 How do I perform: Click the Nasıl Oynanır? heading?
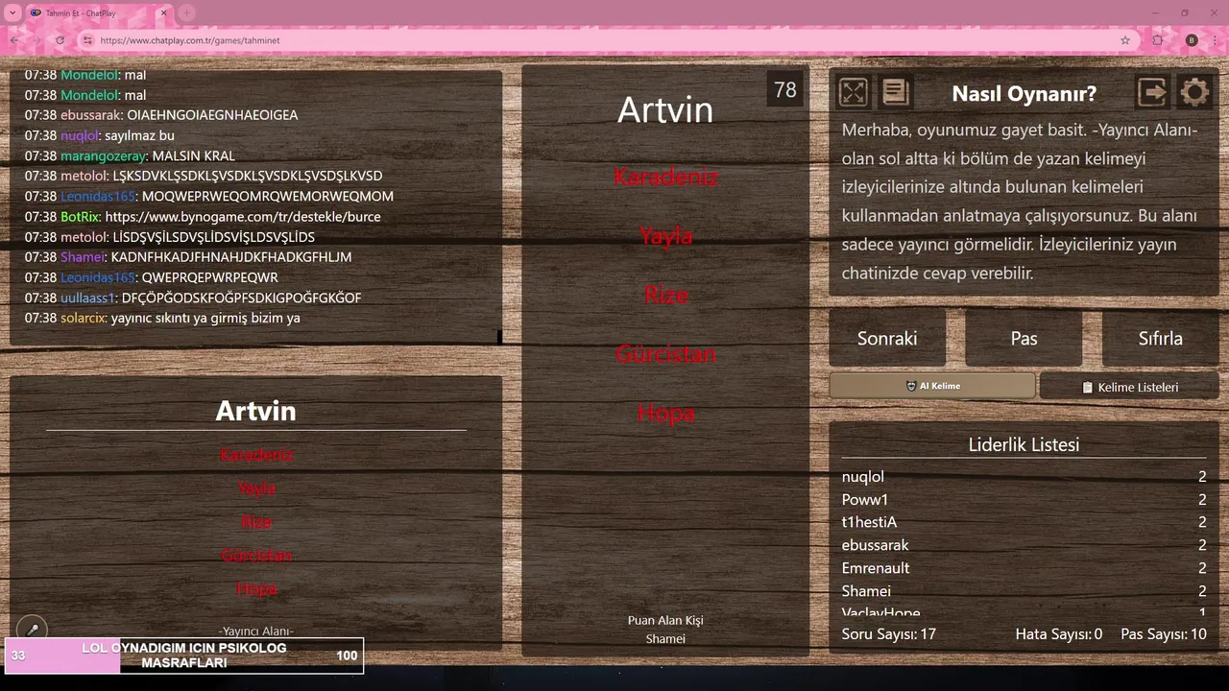pos(1024,93)
